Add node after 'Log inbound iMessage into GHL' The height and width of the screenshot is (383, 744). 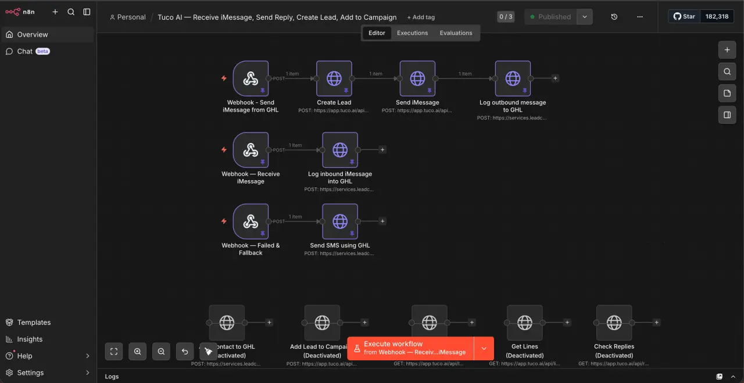pyautogui.click(x=382, y=150)
